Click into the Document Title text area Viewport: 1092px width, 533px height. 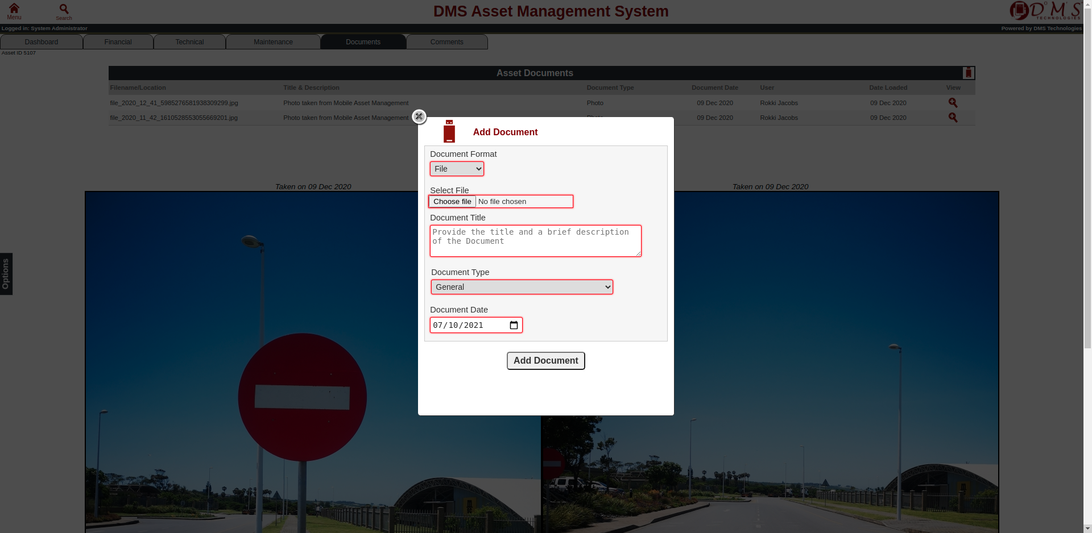click(x=535, y=241)
